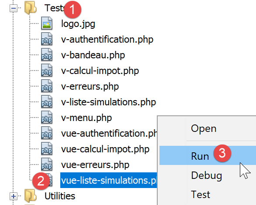Select Test in the context menu
The width and height of the screenshot is (256, 205).
click(201, 195)
